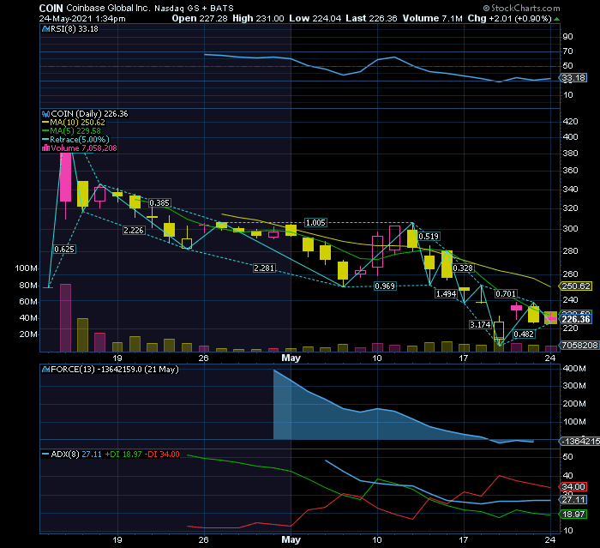Click the 7058208 volume axis tag
This screenshot has height=548, width=600.
click(579, 345)
